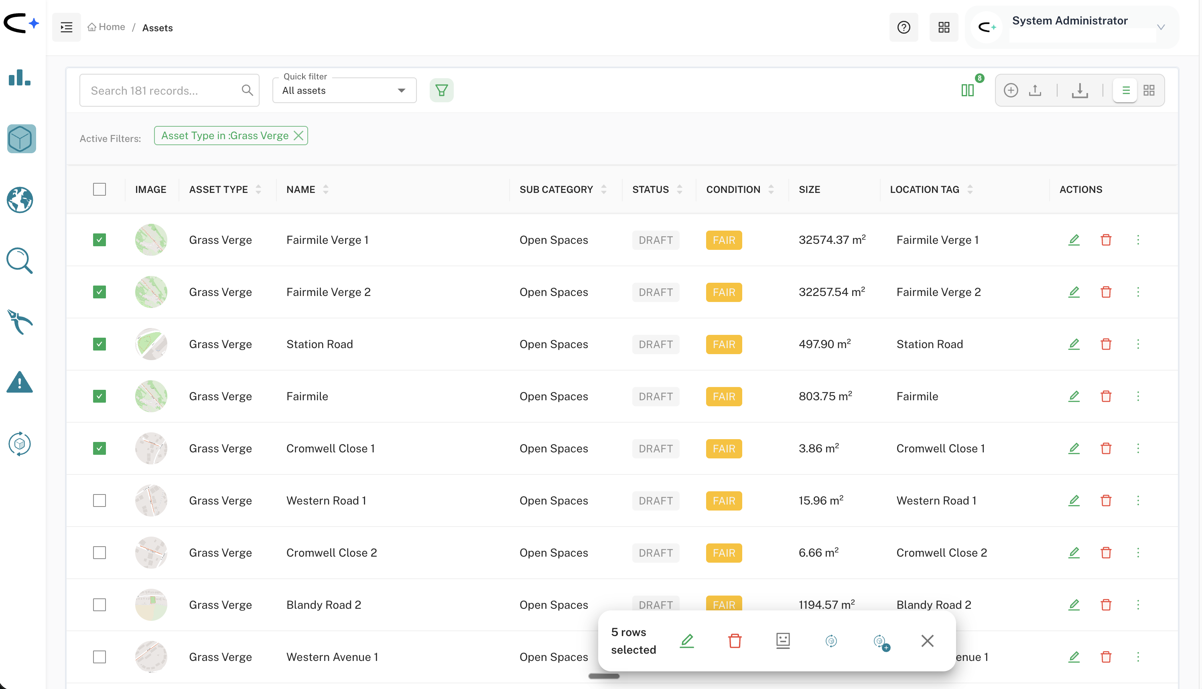
Task: Check the Blandy Road 2 checkbox
Action: (99, 605)
